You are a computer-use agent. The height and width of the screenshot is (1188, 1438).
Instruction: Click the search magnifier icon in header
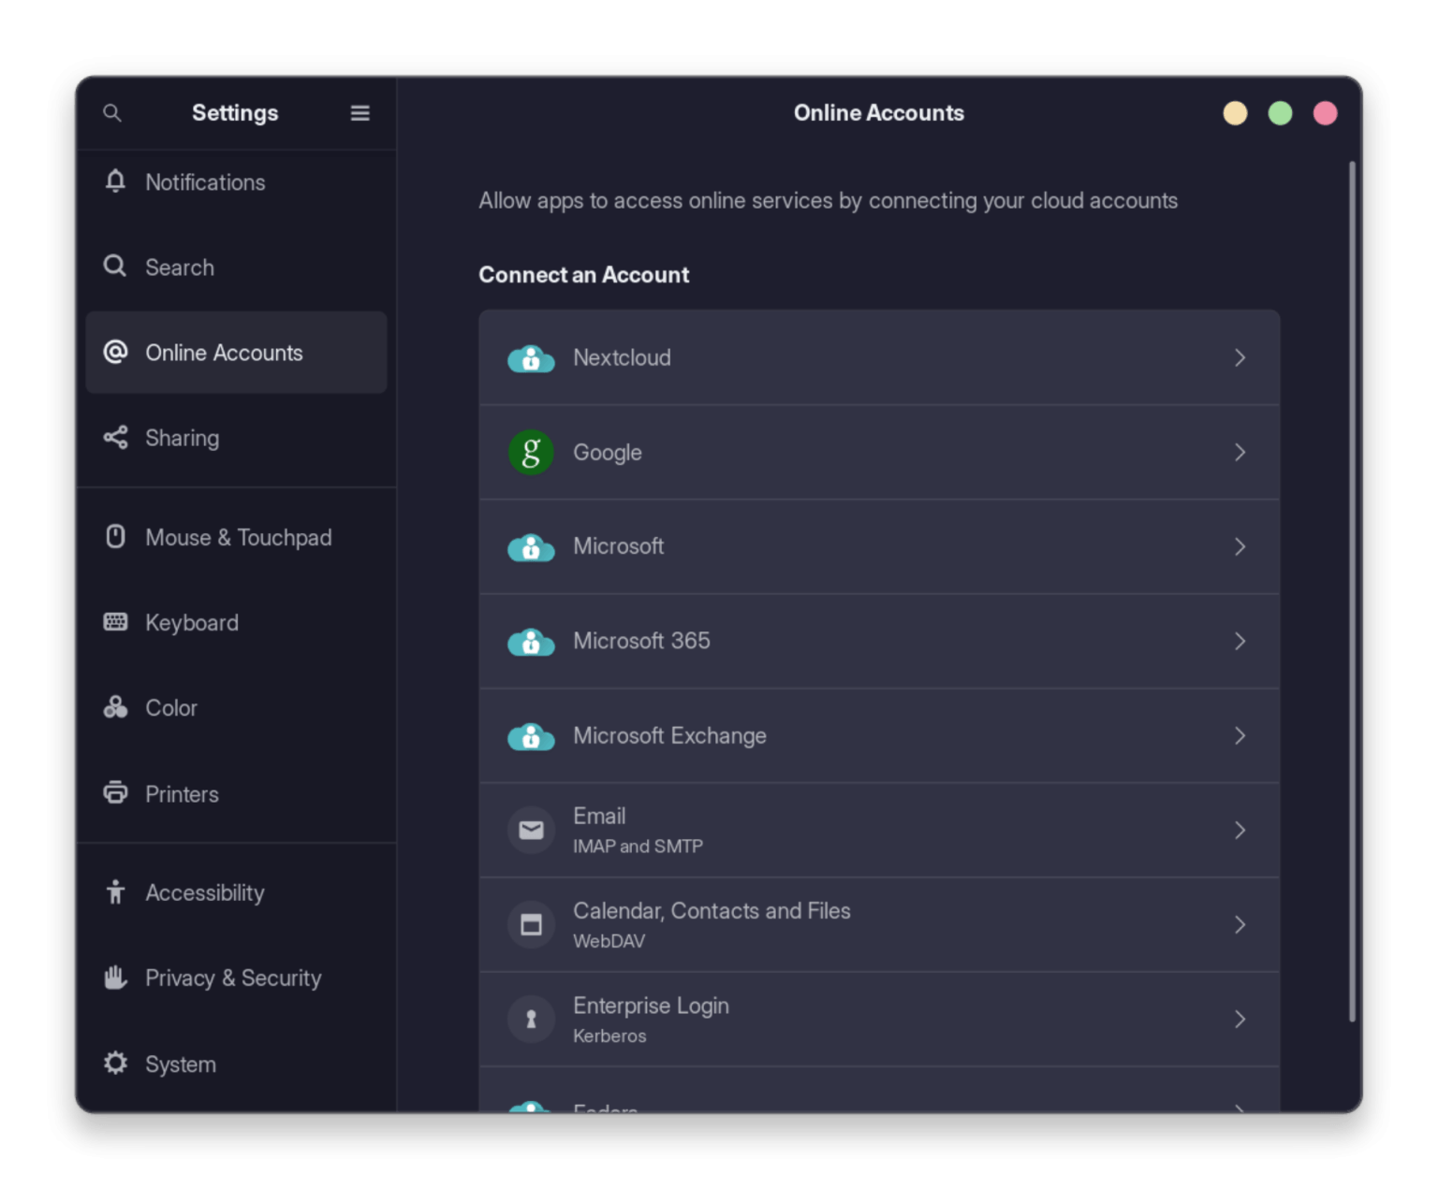[112, 113]
